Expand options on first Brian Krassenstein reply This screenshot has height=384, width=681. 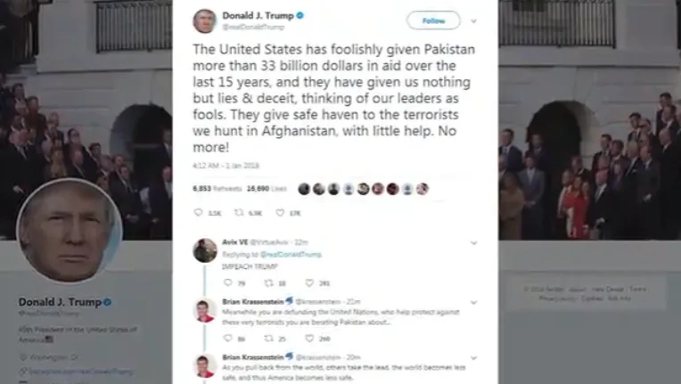(x=473, y=302)
